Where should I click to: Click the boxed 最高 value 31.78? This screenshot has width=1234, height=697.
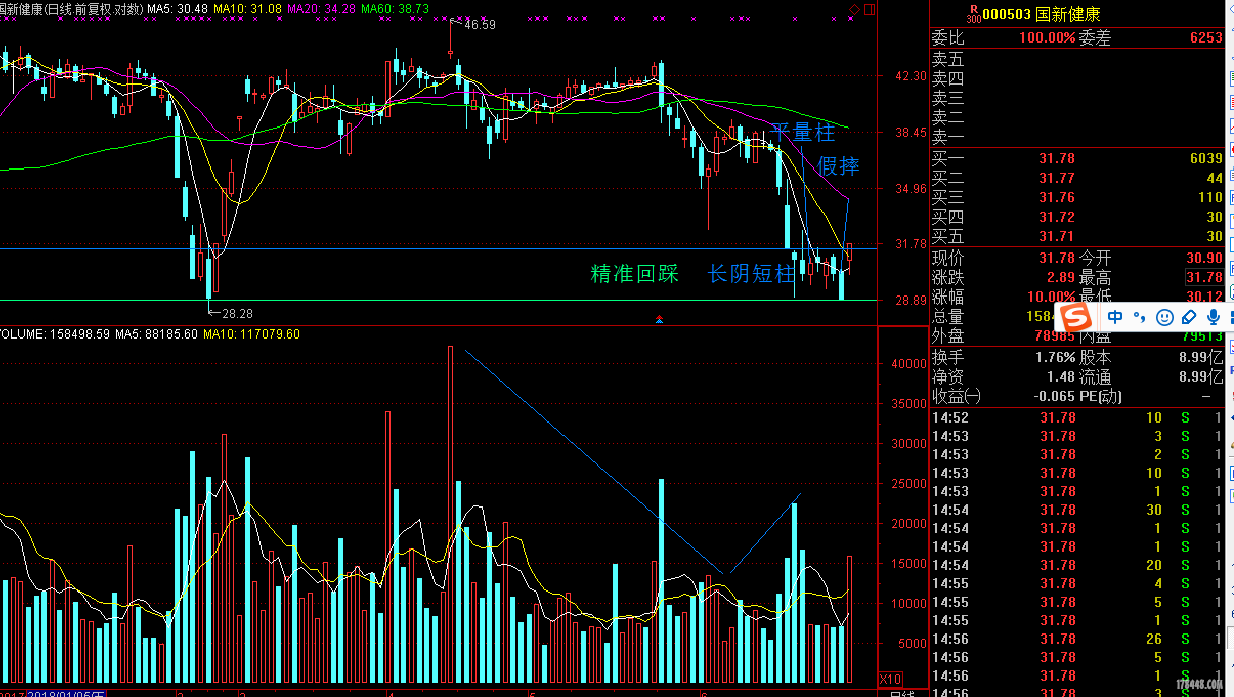pyautogui.click(x=1204, y=277)
